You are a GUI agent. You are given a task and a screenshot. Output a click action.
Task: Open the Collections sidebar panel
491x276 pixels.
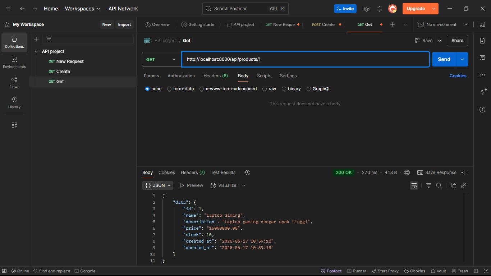[x=14, y=42]
